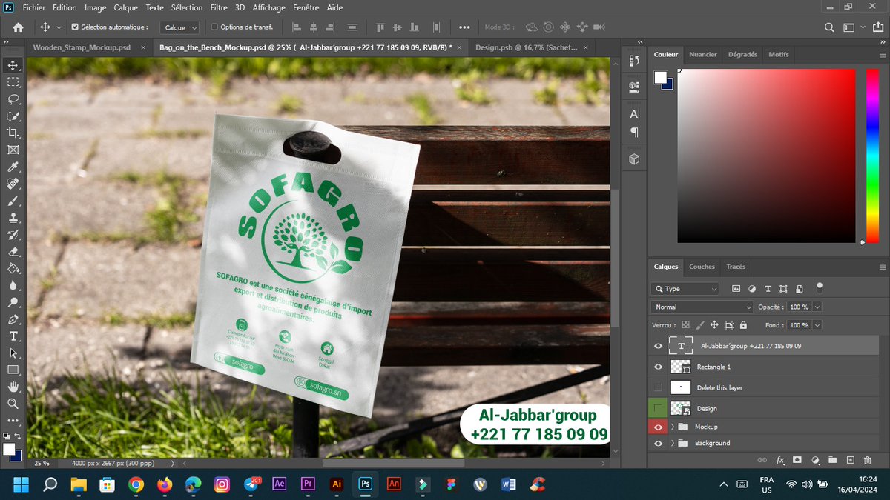890x500 pixels.
Task: Filter layers by type layers (T icon)
Action: (768, 289)
